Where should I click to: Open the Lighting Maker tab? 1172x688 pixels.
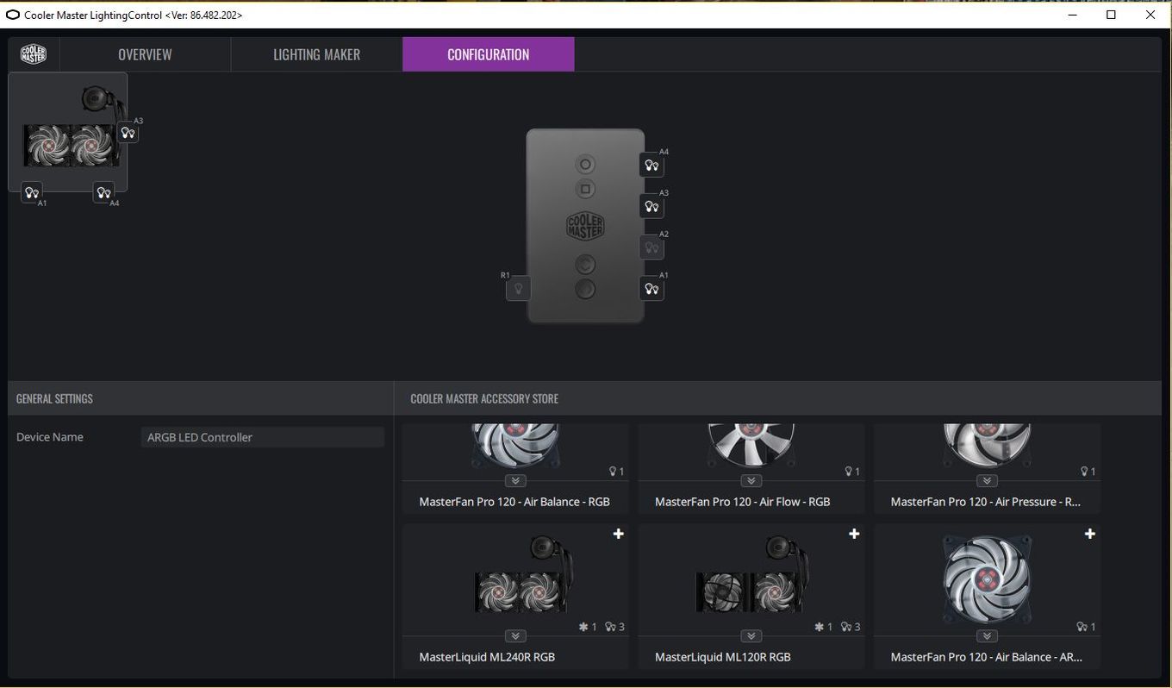316,54
